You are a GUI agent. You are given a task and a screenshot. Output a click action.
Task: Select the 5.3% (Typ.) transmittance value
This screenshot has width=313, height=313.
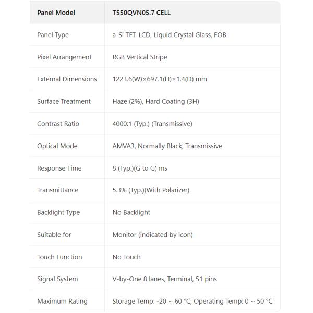151,190
